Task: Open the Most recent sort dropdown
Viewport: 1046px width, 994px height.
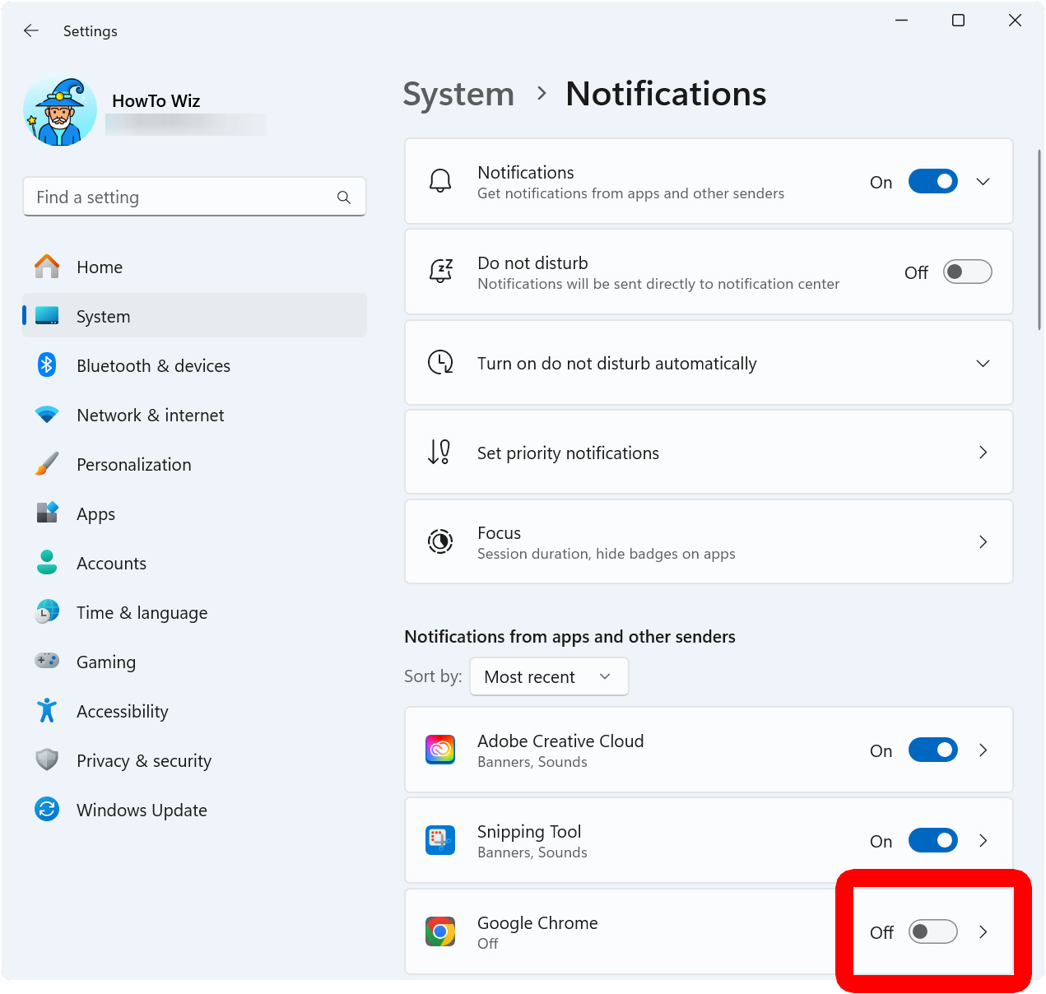Action: click(x=549, y=676)
